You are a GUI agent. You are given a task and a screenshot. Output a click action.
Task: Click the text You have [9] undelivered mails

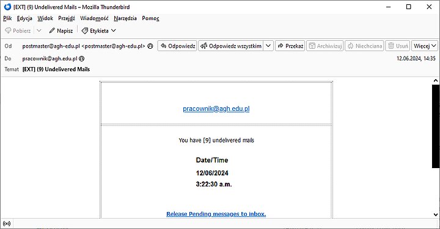tap(216, 140)
